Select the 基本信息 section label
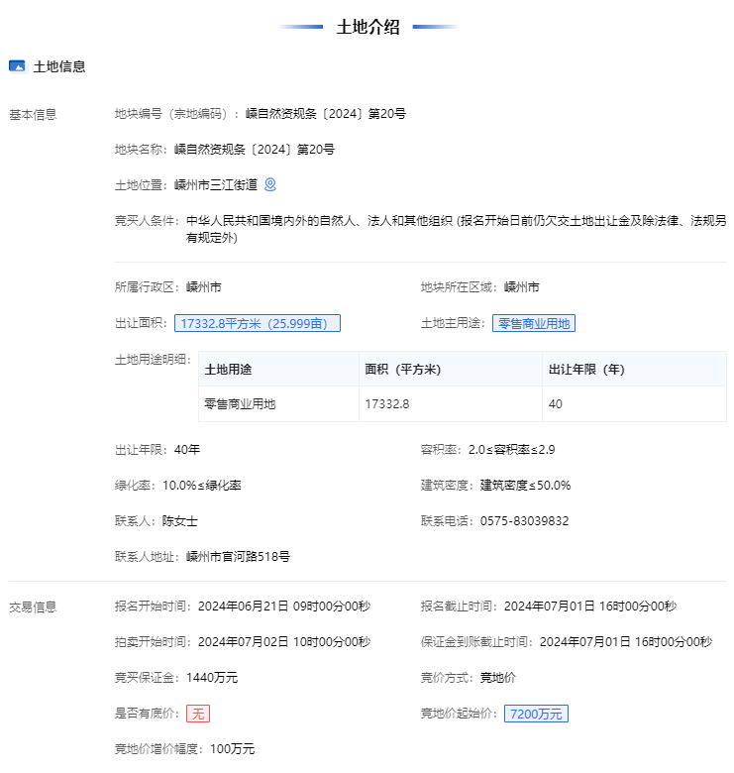 [33, 115]
